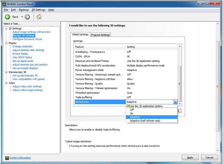Open the File menu

point(6,10)
